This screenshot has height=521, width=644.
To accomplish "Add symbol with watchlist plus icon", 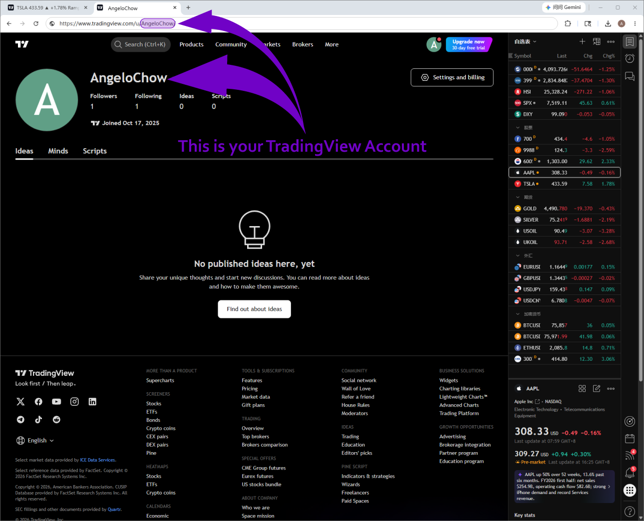I will [x=582, y=41].
